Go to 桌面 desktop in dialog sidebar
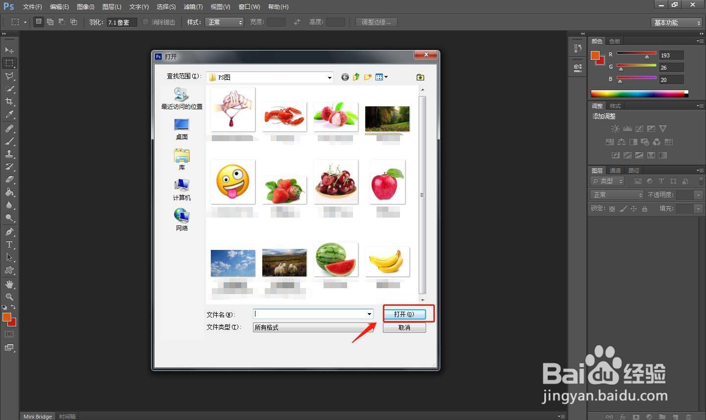Image resolution: width=706 pixels, height=420 pixels. (182, 129)
